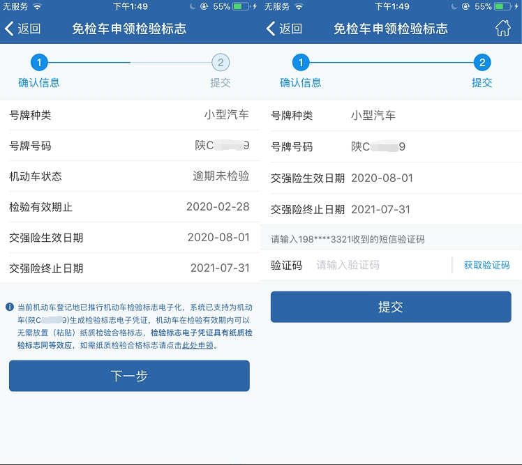Image resolution: width=522 pixels, height=465 pixels.
Task: Select step 1 circle on the right screen
Action: [x=300, y=63]
